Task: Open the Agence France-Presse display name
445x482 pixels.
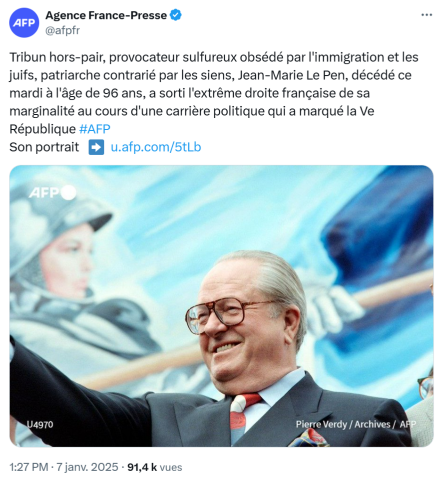Action: (106, 15)
